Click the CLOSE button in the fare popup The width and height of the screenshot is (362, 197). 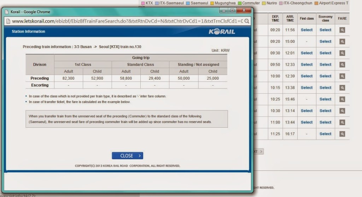coord(127,156)
